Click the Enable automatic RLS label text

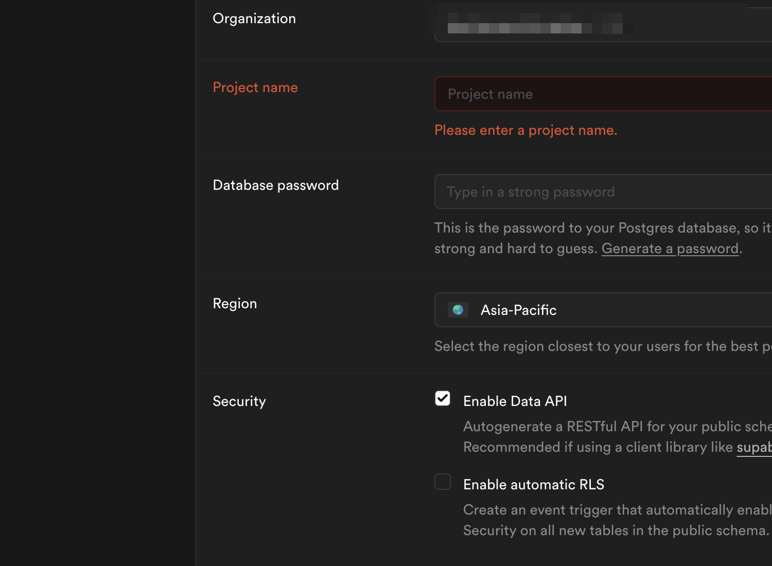[534, 484]
